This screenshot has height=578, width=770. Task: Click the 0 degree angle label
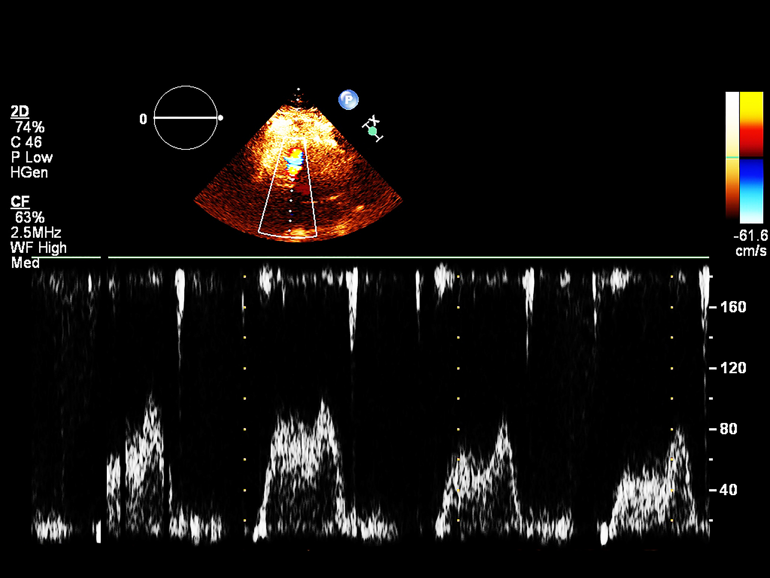tap(143, 119)
